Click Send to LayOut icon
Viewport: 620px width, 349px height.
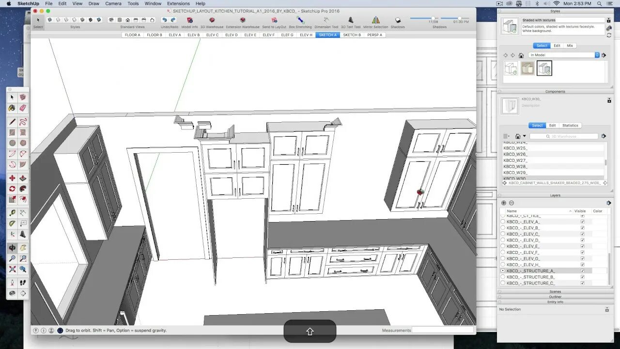274,20
